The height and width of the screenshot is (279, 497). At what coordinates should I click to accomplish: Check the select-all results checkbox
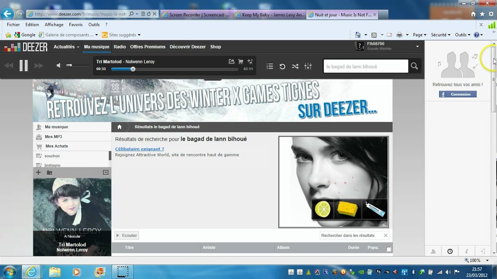coord(389,249)
